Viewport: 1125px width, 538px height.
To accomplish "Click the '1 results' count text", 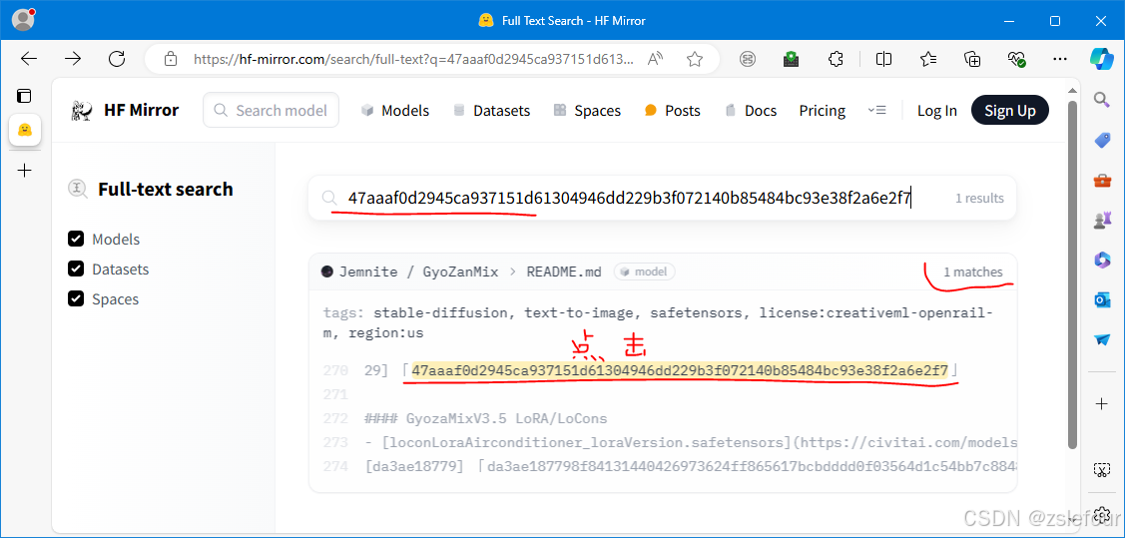I will [979, 199].
